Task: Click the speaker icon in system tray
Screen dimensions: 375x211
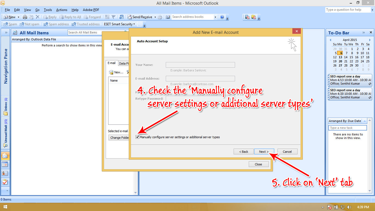Action: (349, 207)
